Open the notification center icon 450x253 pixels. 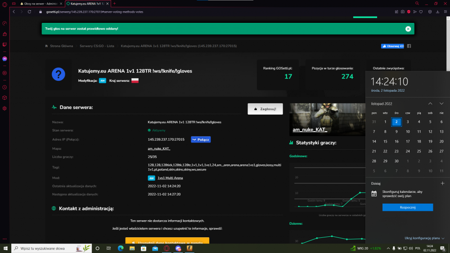click(443, 249)
